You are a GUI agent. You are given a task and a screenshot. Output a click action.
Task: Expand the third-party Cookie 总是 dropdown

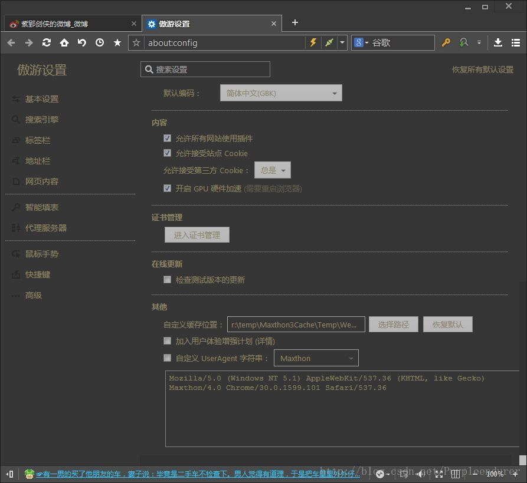click(x=273, y=170)
